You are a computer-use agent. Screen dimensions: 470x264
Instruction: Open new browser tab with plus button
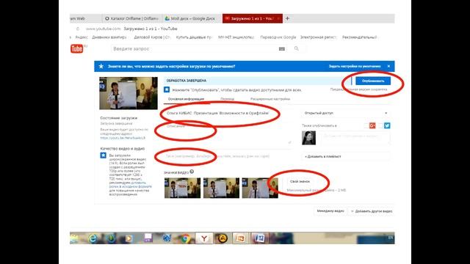click(287, 18)
